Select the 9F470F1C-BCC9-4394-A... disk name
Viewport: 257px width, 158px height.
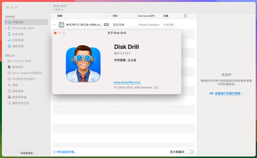84,25
